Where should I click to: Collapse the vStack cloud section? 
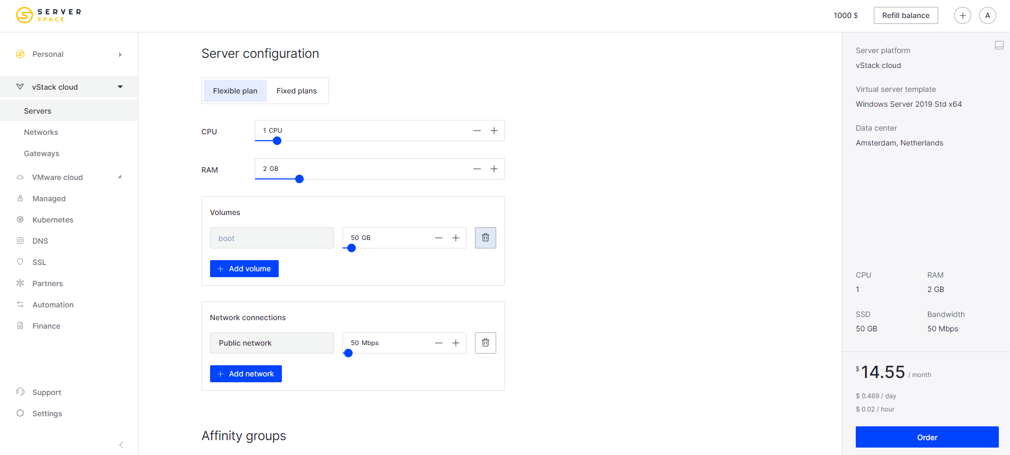point(120,87)
